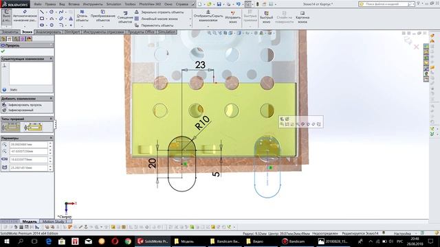
Task: Expand the Rectangle tool dropdown arrow
Action: tap(46, 19)
